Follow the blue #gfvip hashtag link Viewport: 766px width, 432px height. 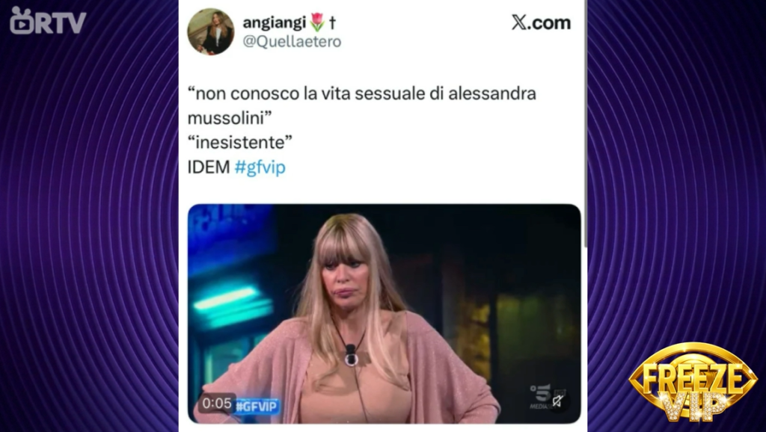(260, 167)
